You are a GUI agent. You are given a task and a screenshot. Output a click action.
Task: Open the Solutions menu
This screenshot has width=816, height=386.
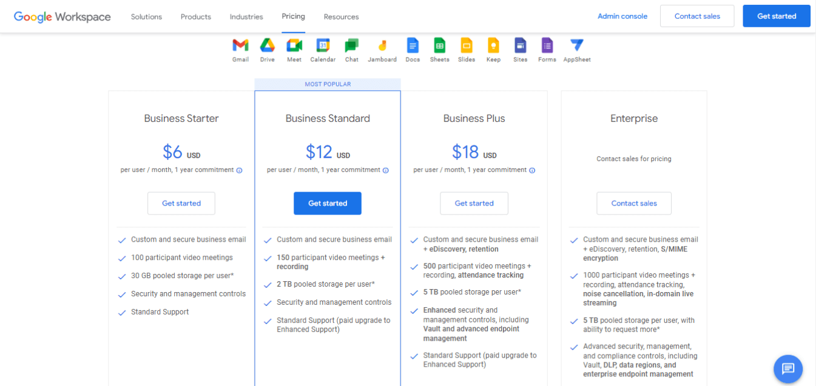[146, 17]
